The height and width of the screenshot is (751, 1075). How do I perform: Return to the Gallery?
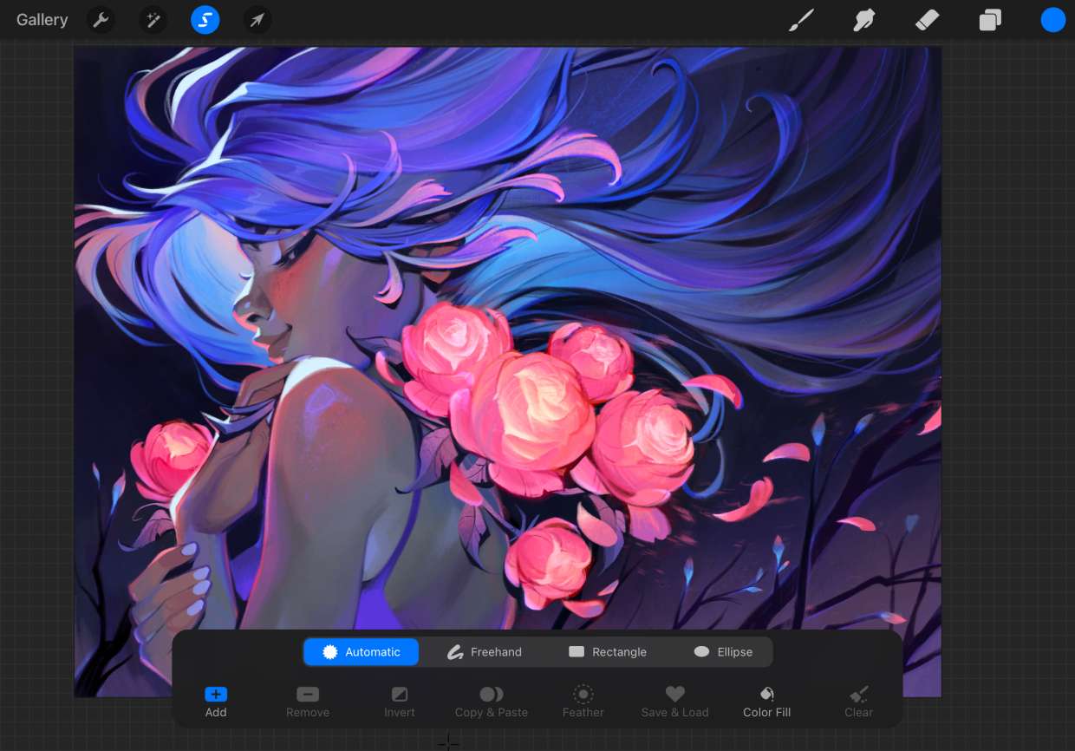coord(42,20)
